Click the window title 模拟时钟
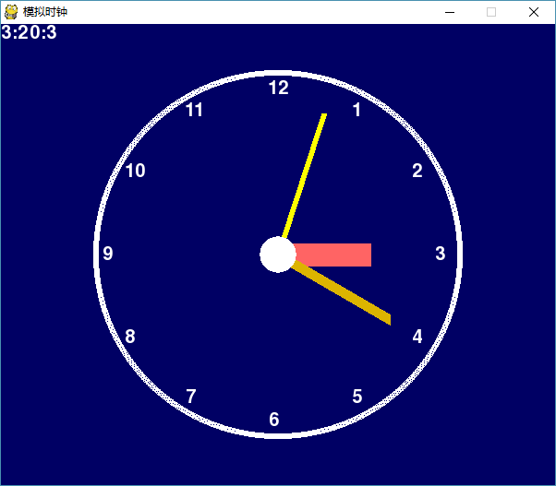Image resolution: width=556 pixels, height=486 pixels. pos(45,12)
